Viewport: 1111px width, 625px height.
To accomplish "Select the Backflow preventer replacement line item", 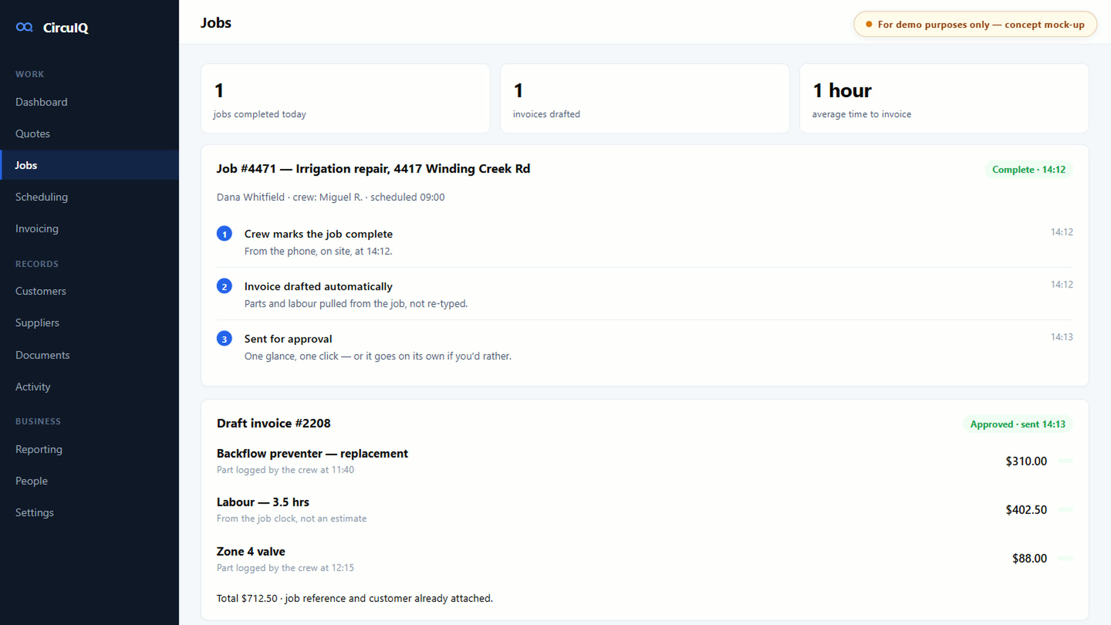I will click(645, 461).
